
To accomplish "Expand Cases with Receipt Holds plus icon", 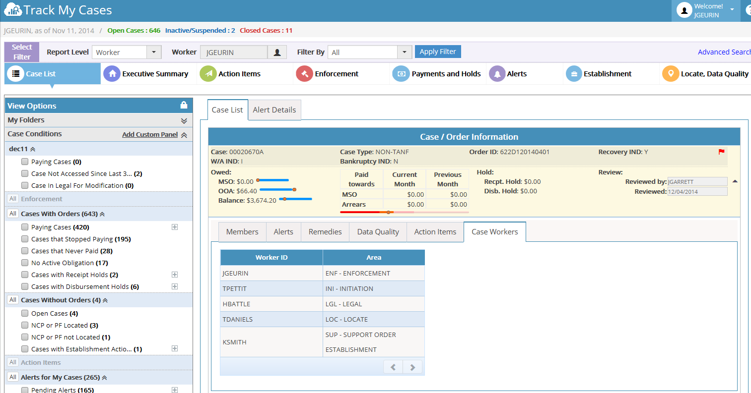I will click(175, 275).
